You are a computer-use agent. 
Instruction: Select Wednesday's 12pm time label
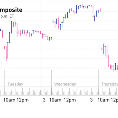(x=70, y=100)
